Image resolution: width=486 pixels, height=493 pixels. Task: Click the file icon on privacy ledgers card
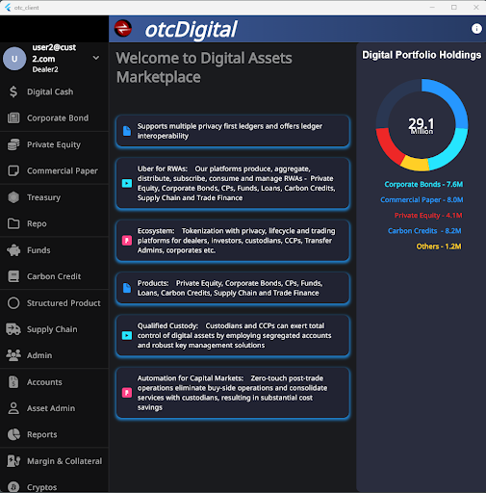click(127, 131)
